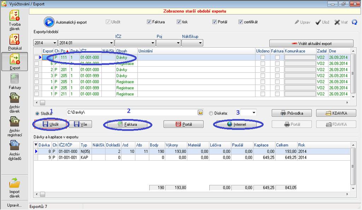Screen dimensions: 362x210
Task: Open the Protokol sidebar section
Action: pos(14,42)
